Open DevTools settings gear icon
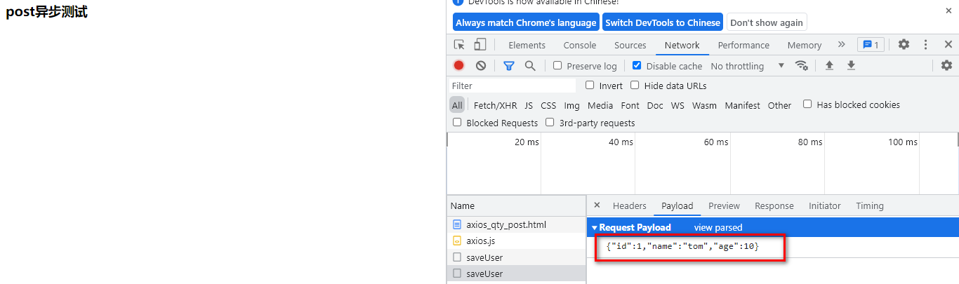 coord(904,44)
